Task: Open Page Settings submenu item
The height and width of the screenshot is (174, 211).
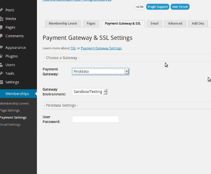Action: pos(10,110)
